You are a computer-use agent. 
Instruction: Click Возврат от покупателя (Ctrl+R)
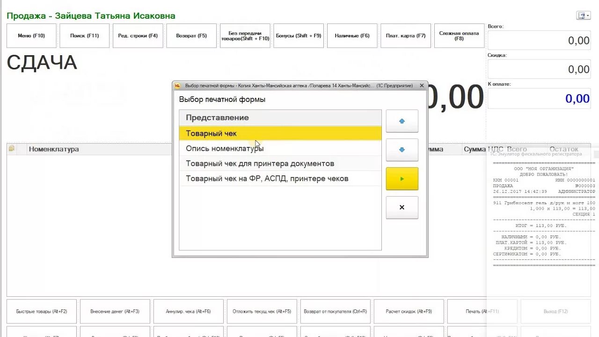pyautogui.click(x=336, y=311)
